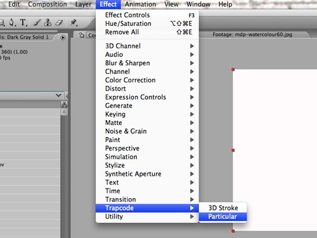The width and height of the screenshot is (317, 238).
Task: Choose Remove All effects
Action: pyautogui.click(x=147, y=32)
